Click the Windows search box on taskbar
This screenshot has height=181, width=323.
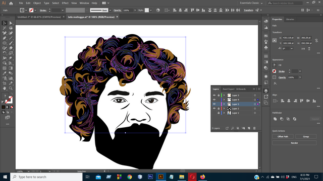click(x=46, y=177)
